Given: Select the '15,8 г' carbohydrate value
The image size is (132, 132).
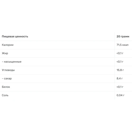Looking at the screenshot, I should click(x=120, y=70).
